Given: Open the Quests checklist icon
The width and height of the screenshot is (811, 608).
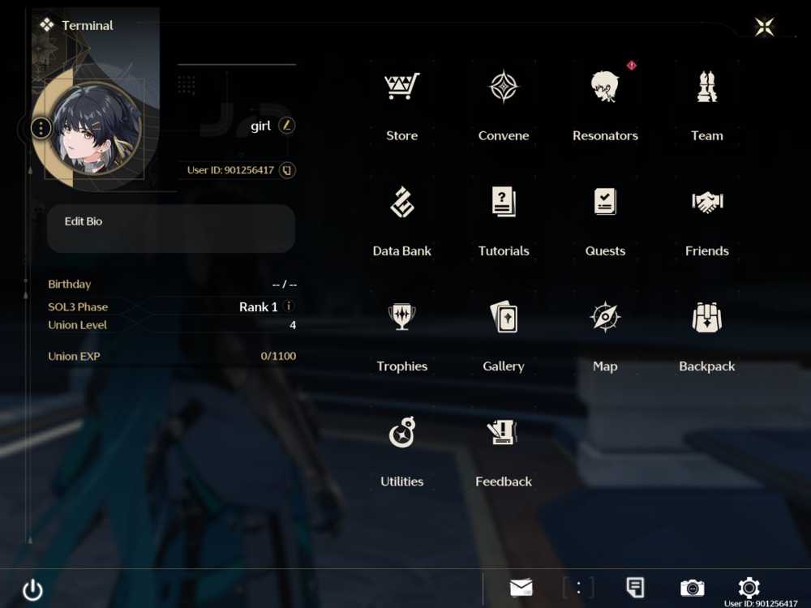Looking at the screenshot, I should click(605, 202).
